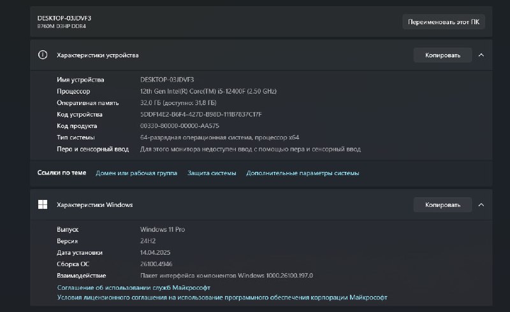510x312 pixels.
Task: Select experience pack value 1000.26100.197.0
Action: 226,276
